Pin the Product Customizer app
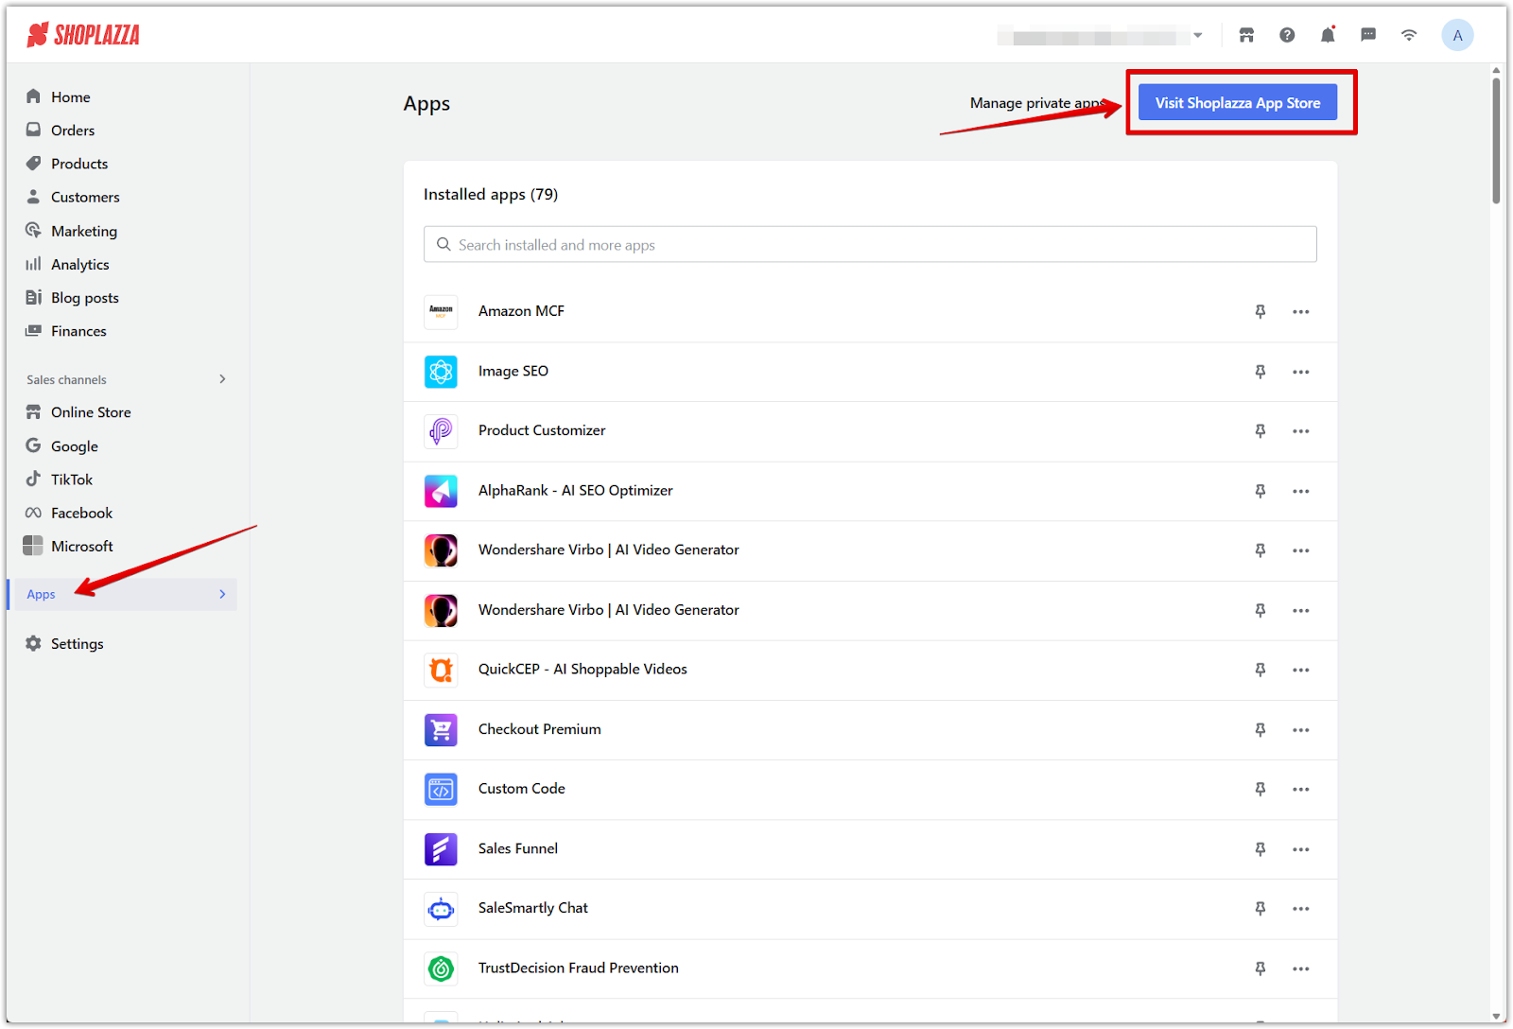The width and height of the screenshot is (1513, 1029). [x=1260, y=431]
